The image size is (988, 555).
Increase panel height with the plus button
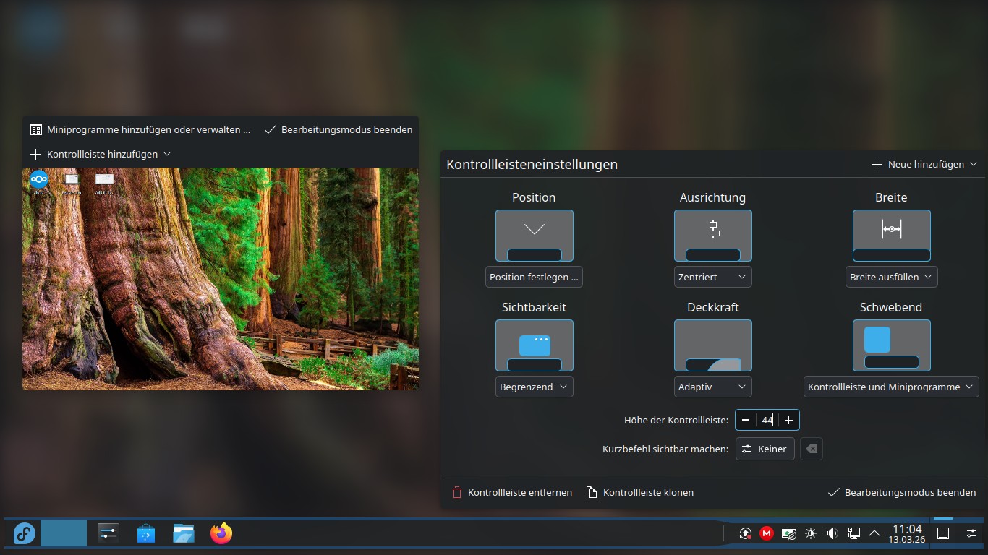click(x=789, y=420)
